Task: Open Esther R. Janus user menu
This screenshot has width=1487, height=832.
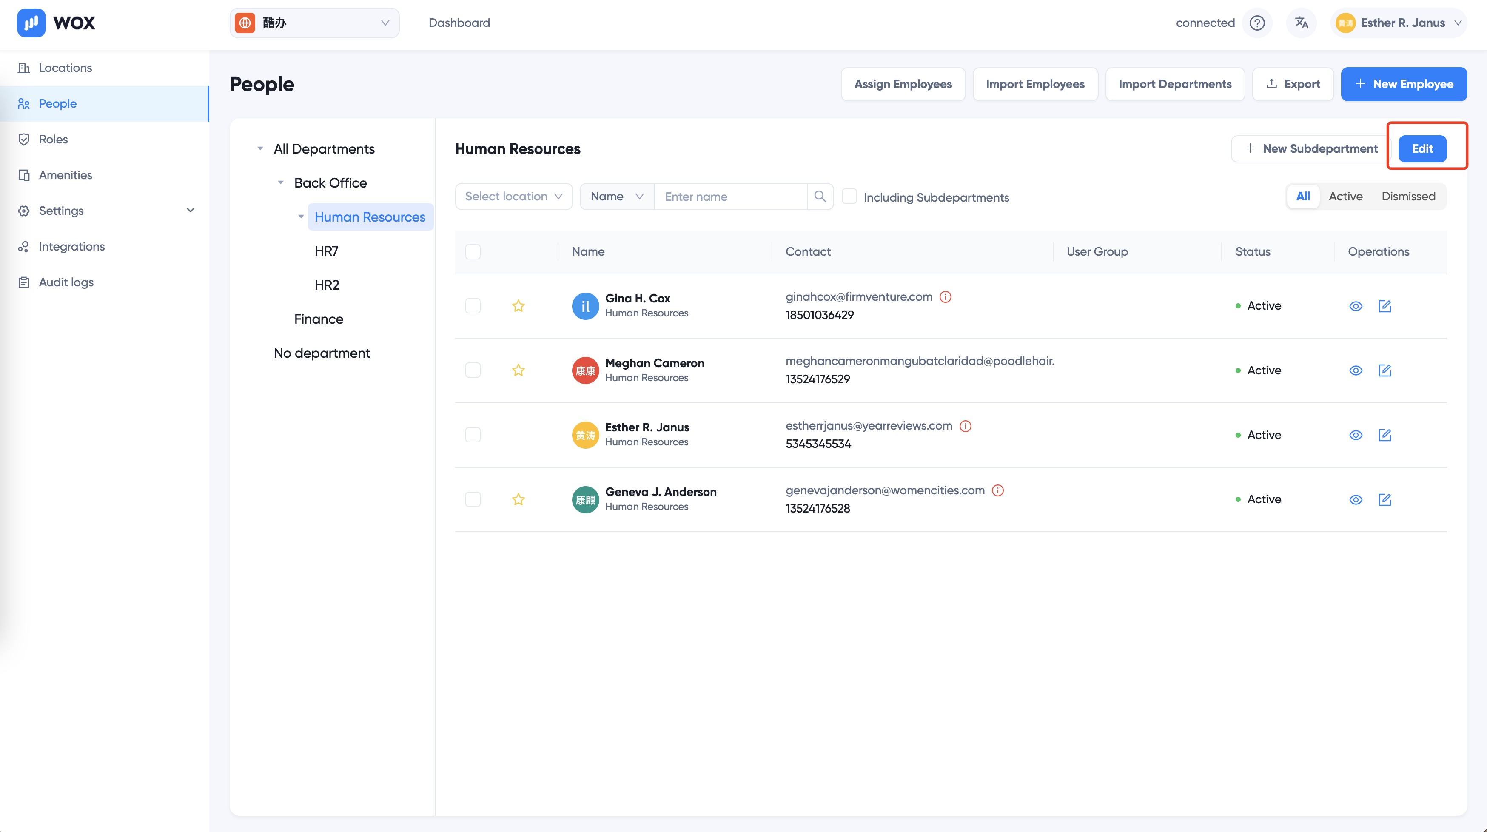Action: [1398, 23]
